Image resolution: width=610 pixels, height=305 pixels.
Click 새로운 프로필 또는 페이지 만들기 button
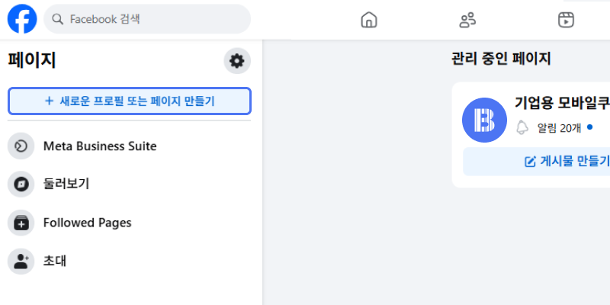pos(130,101)
